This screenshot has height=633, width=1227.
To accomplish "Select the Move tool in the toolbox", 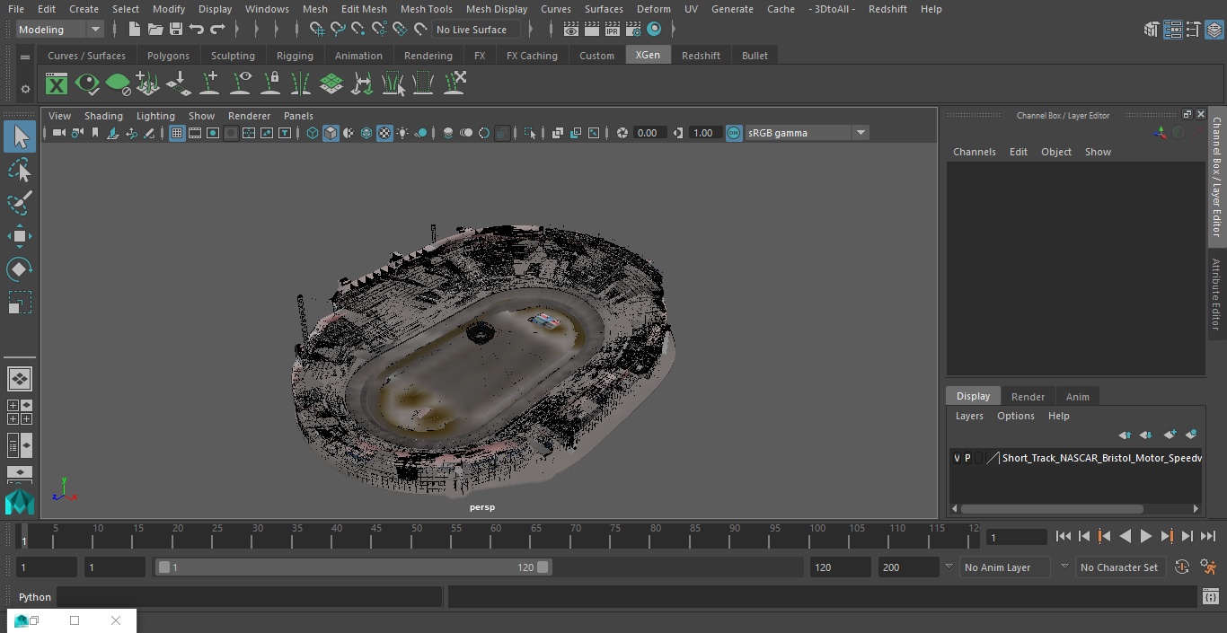I will (x=19, y=236).
